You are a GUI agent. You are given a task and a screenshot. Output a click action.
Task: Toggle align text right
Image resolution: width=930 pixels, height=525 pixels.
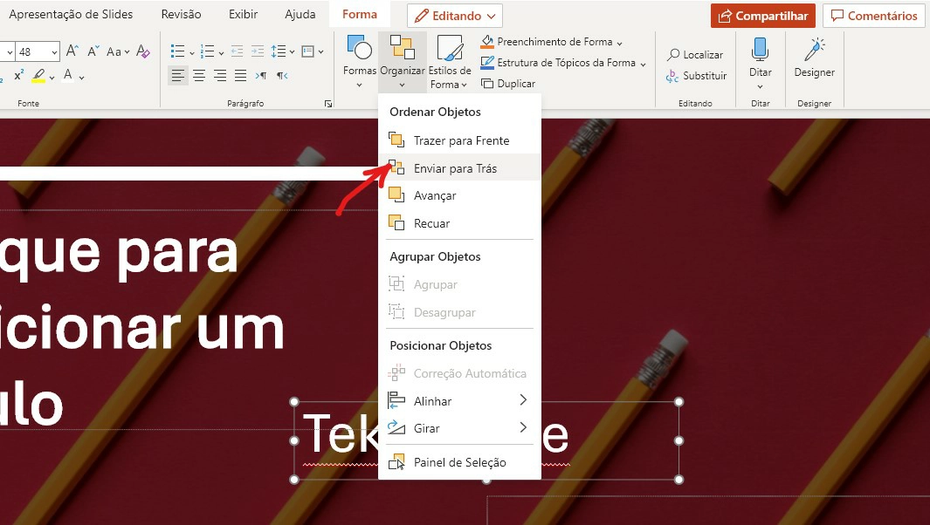(x=220, y=76)
